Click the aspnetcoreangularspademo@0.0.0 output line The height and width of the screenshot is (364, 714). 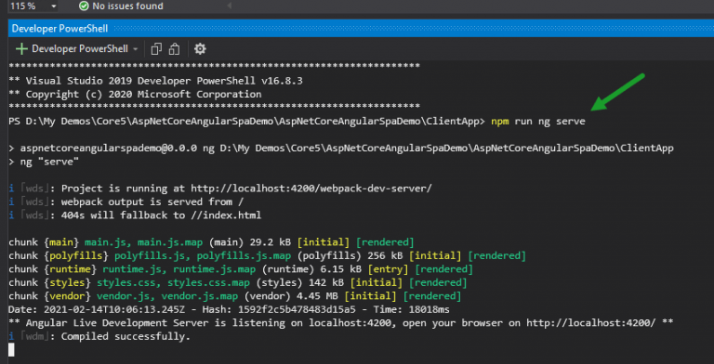[341, 149]
